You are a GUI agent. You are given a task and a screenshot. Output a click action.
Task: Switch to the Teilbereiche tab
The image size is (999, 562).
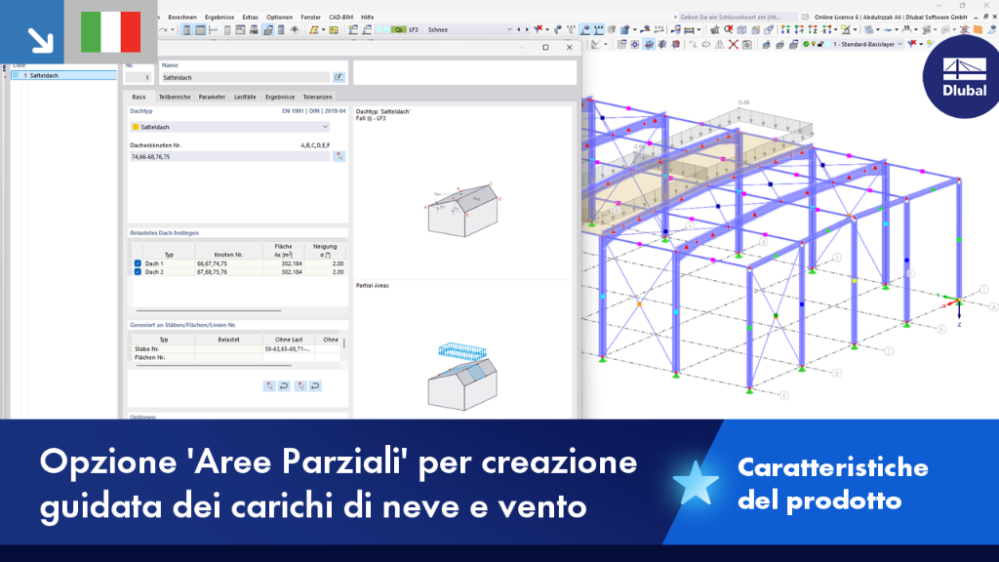click(x=175, y=97)
